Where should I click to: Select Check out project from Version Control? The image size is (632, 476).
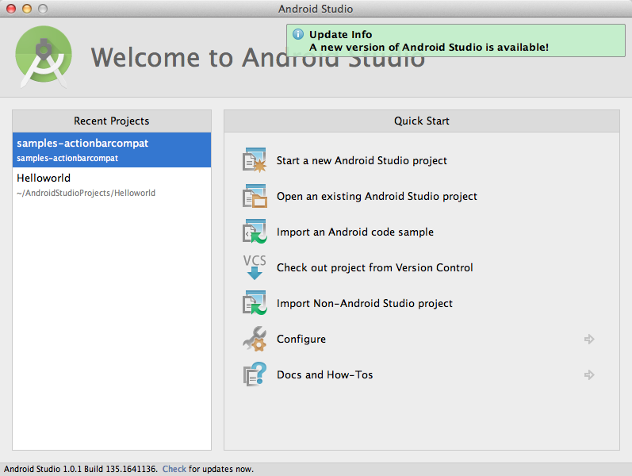pos(375,267)
